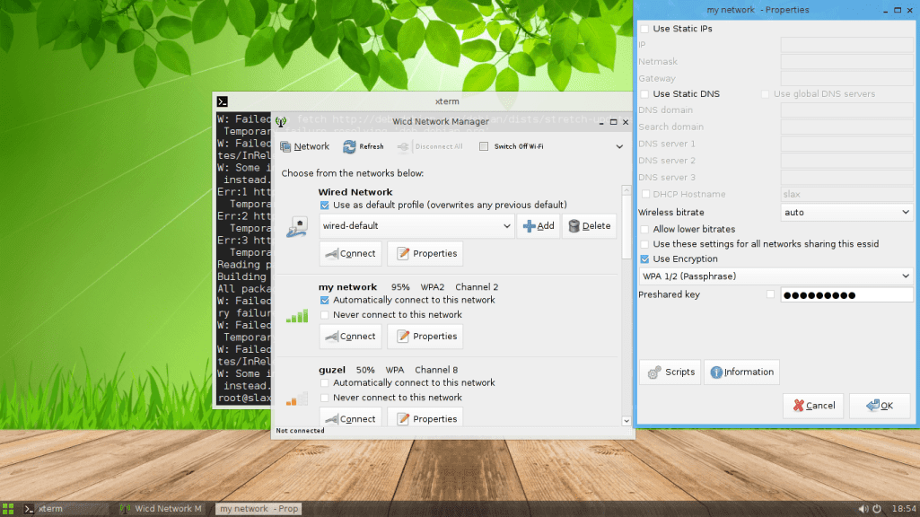Click the IP address input field
This screenshot has width=920, height=517.
(847, 45)
